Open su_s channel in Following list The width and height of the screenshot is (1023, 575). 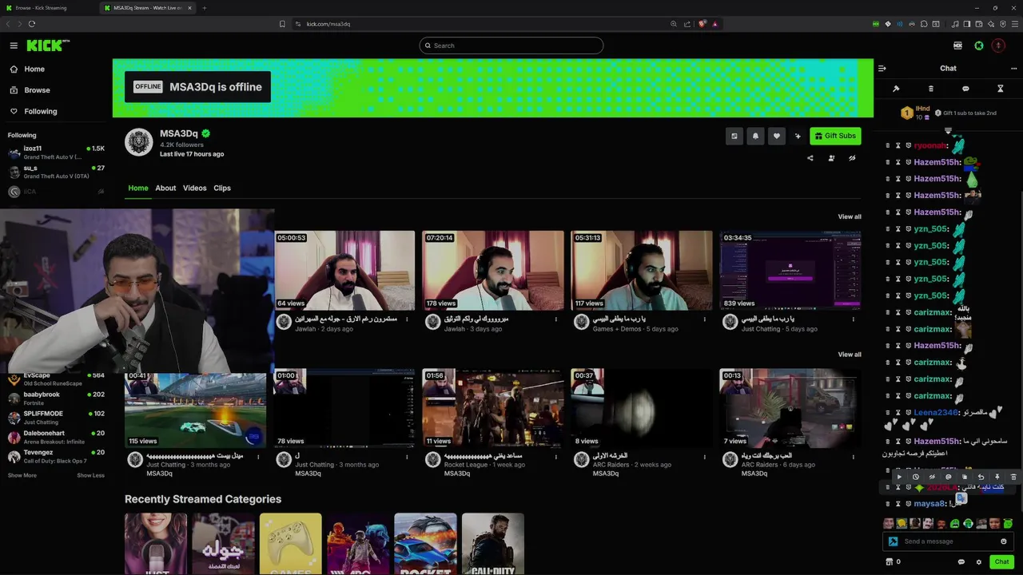[56, 172]
